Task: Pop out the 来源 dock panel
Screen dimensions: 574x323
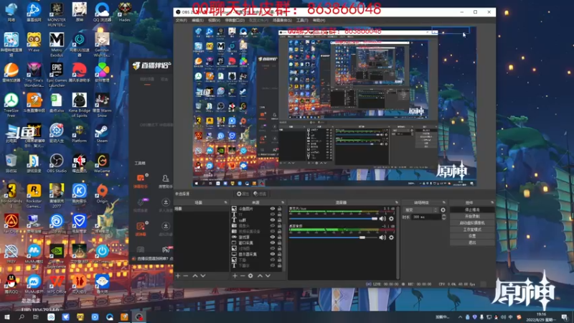Action: (x=283, y=202)
